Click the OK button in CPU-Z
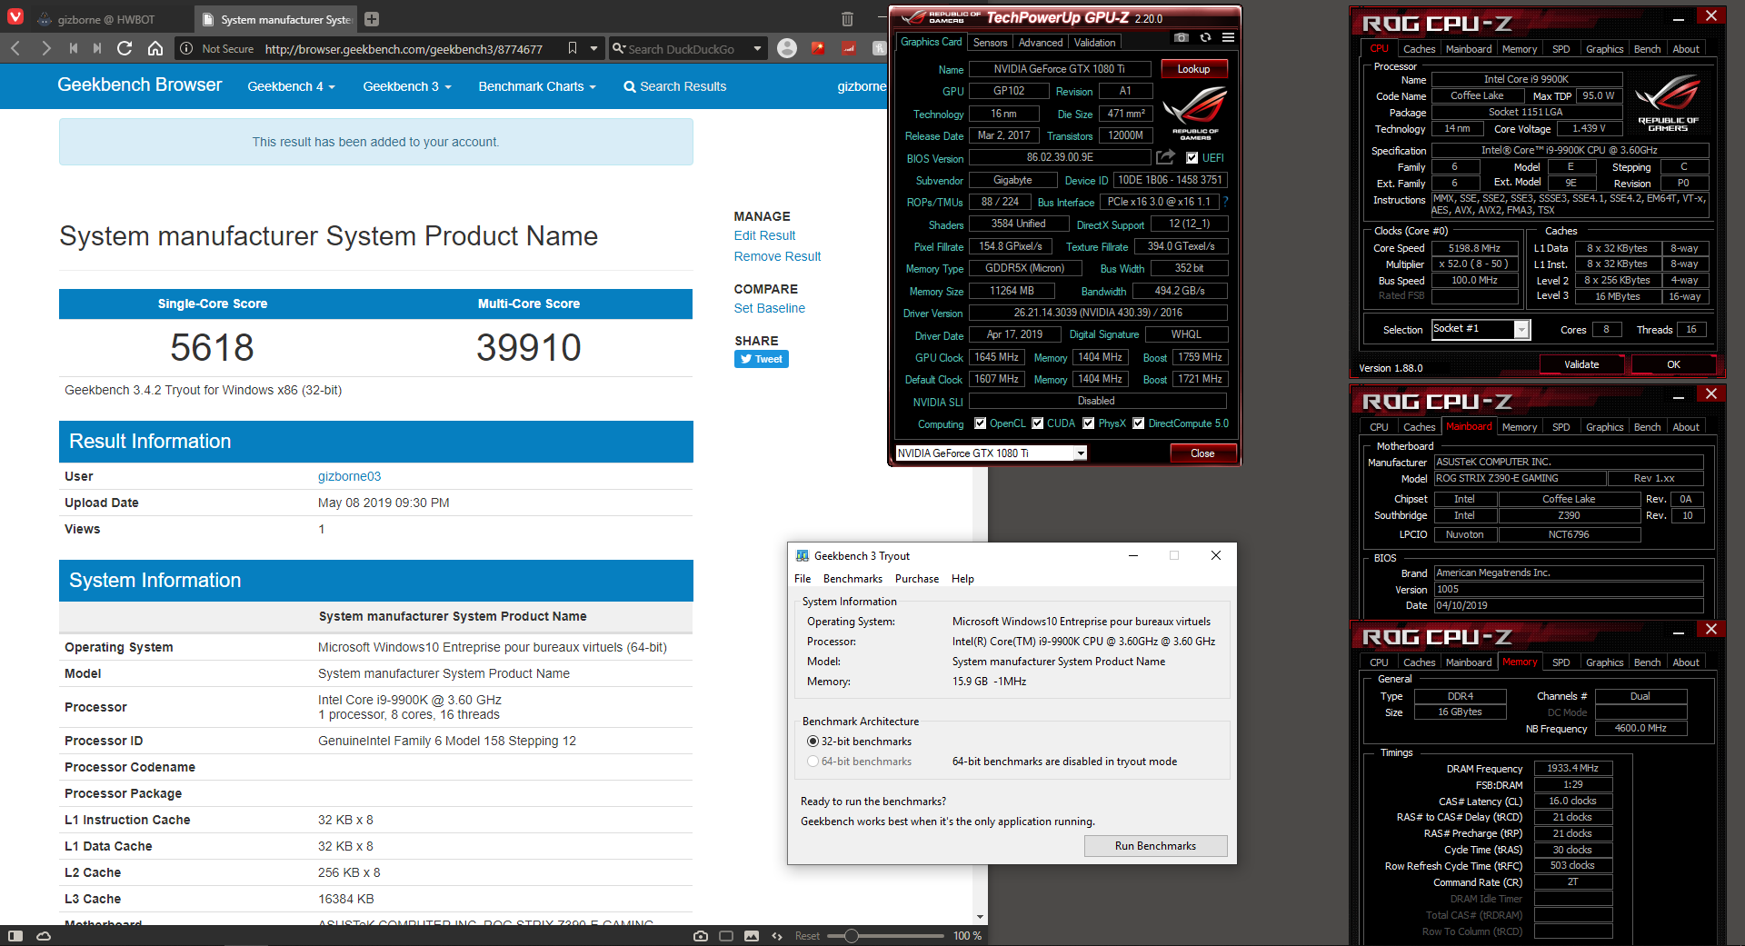1745x946 pixels. (x=1673, y=364)
